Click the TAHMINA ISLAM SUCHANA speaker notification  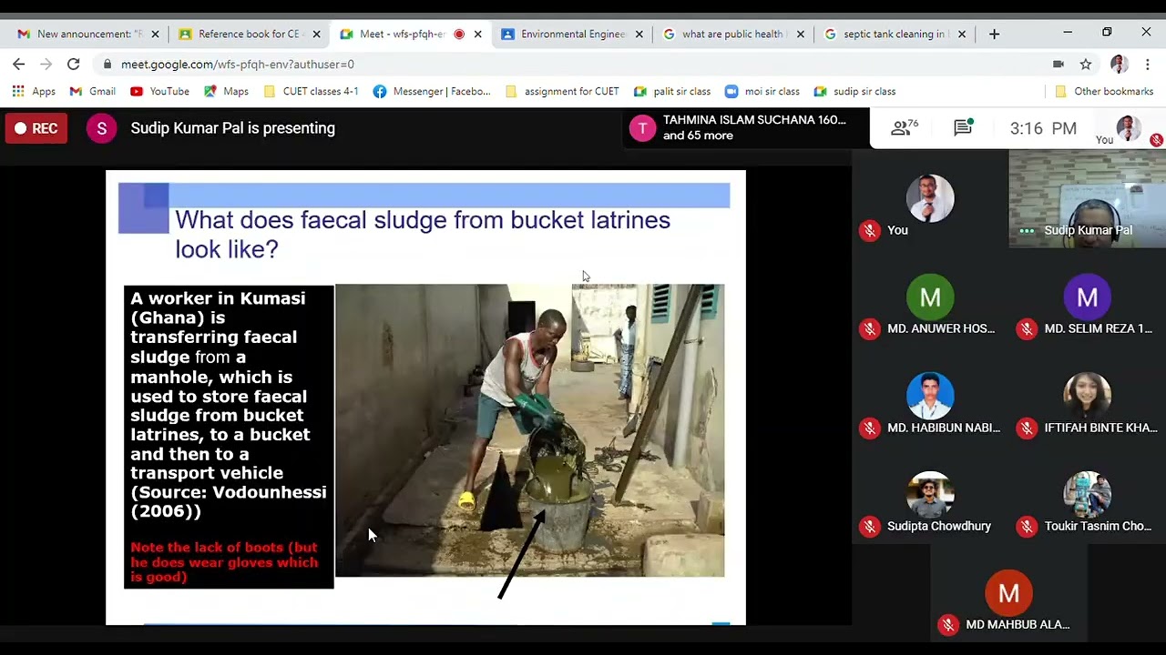tap(743, 127)
